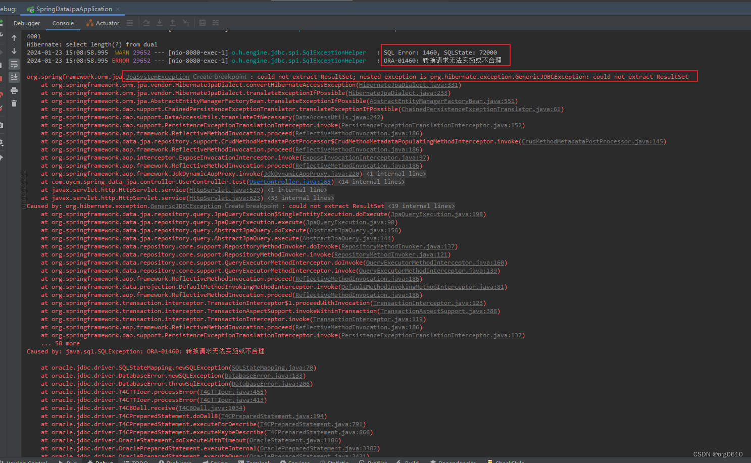Open ExposeInvocationInterceptor.java:97 link
This screenshot has height=463, width=751.
tap(364, 158)
